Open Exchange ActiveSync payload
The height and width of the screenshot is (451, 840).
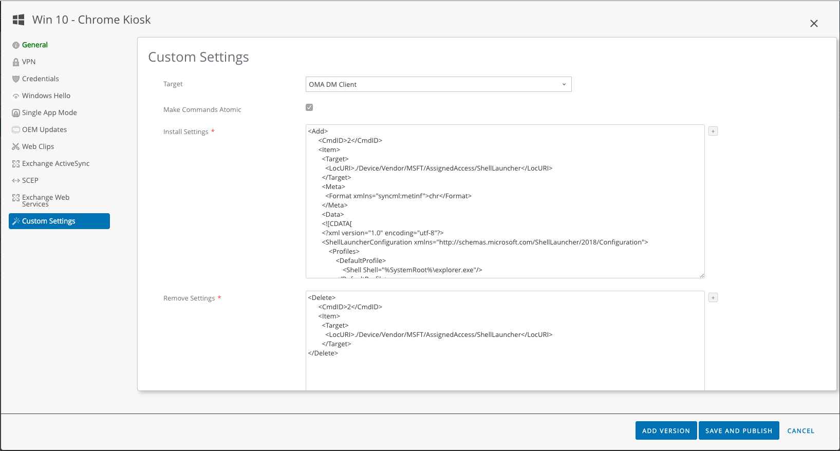tap(55, 164)
